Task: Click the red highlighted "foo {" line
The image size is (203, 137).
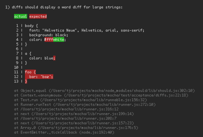Action: point(30,72)
